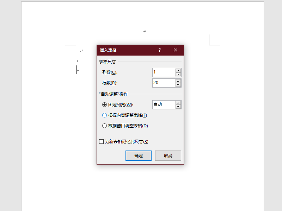The width and height of the screenshot is (282, 211).
Task: Close the 插入表格 dialog with X
Action: [x=176, y=50]
